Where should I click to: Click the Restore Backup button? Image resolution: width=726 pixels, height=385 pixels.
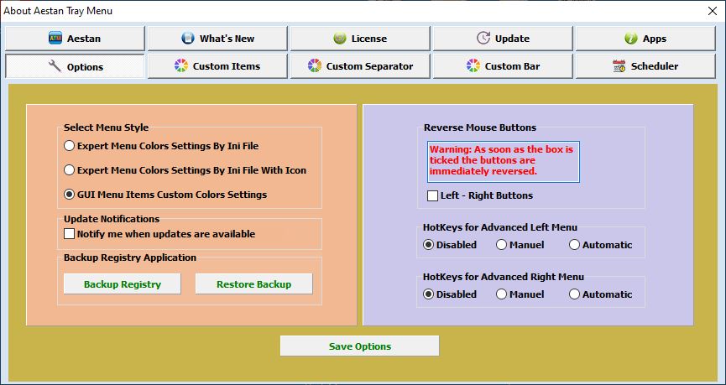[253, 284]
